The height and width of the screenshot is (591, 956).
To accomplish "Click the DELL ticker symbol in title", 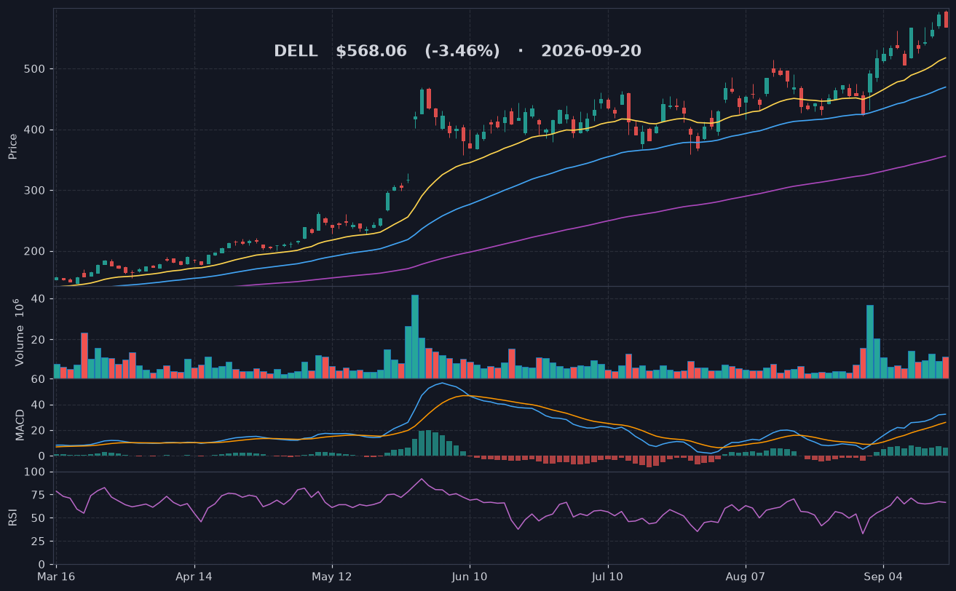I will (x=296, y=51).
